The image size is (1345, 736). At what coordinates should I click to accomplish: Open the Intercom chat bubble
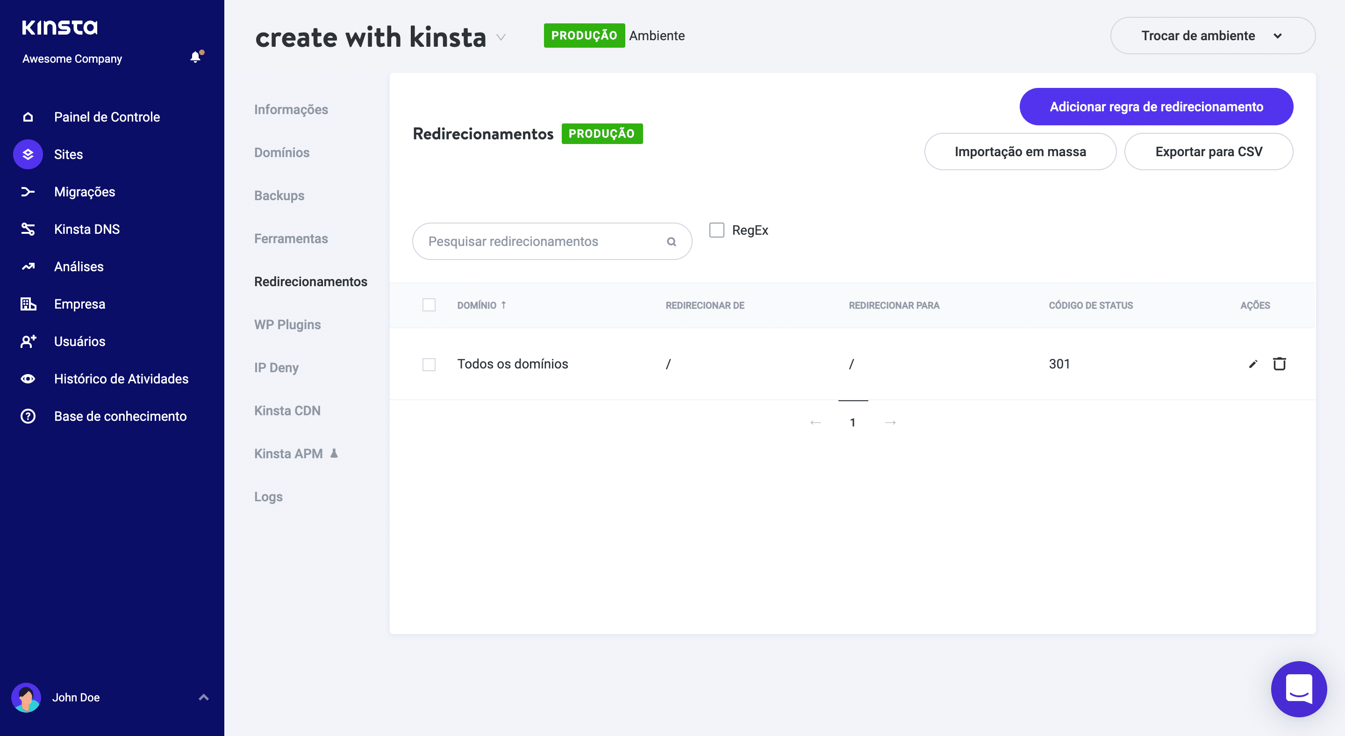tap(1299, 689)
